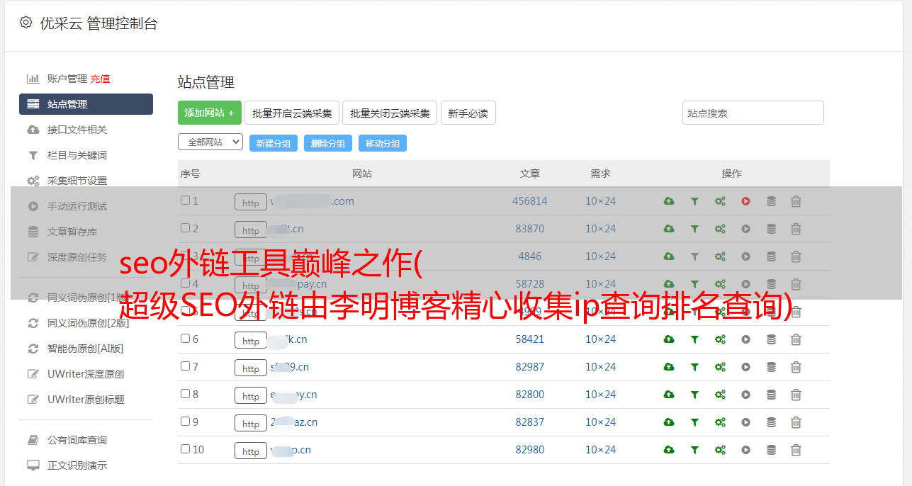
Task: Open 接口文件相关 in the sidebar
Action: click(77, 130)
